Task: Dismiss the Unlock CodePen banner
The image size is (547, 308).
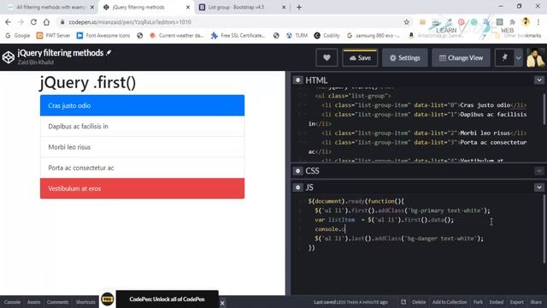Action: coord(222,303)
